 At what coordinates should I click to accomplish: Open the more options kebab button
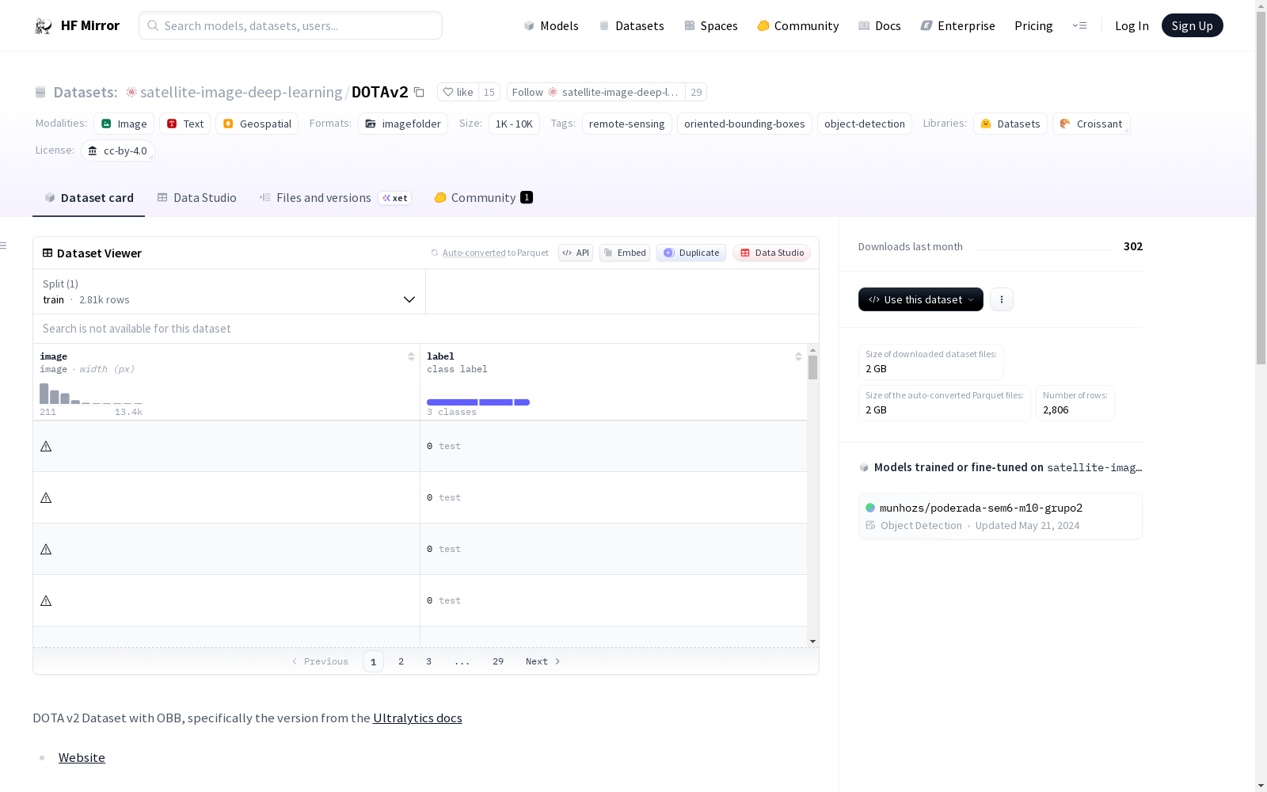point(1002,299)
